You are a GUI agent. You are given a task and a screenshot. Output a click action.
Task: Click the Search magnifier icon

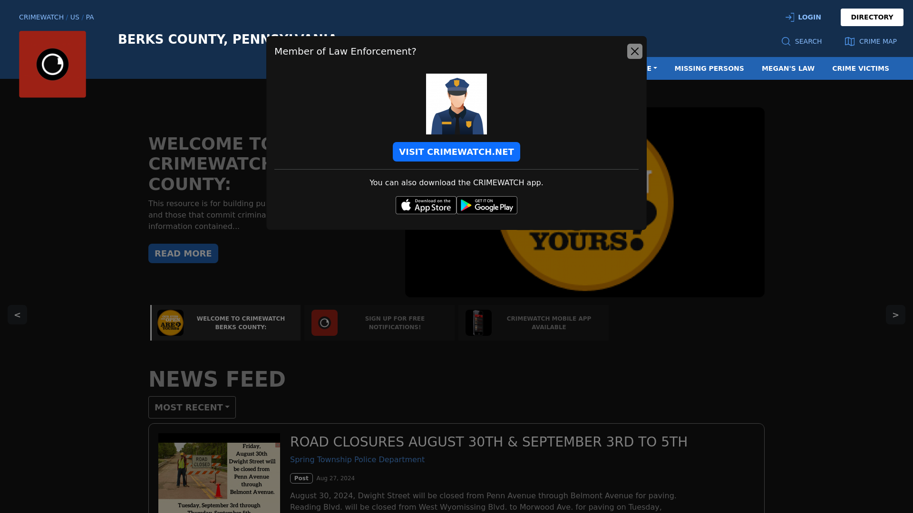tap(786, 41)
